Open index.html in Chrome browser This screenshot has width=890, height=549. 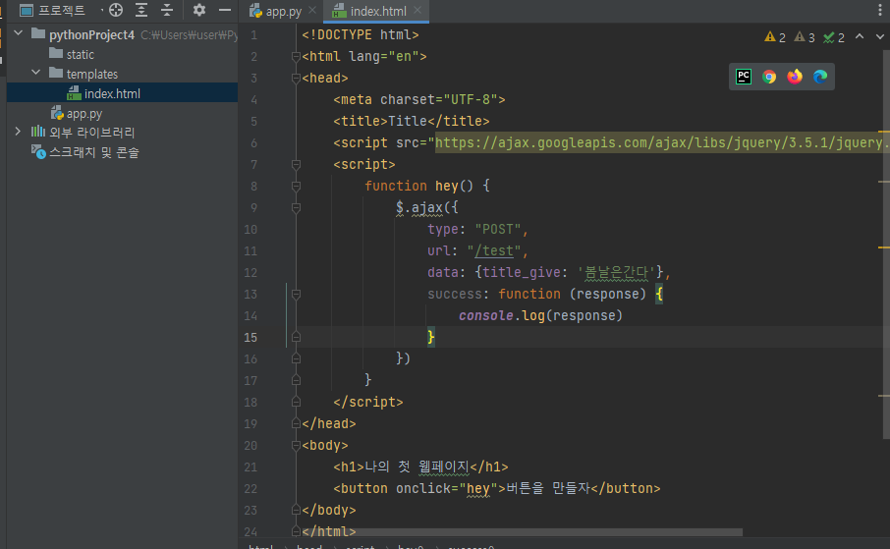tap(769, 77)
